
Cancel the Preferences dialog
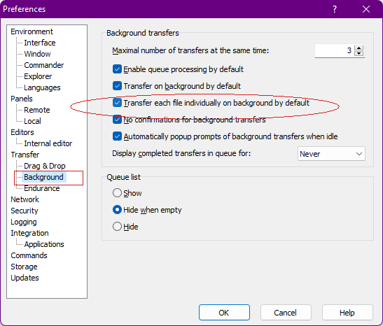(286, 312)
